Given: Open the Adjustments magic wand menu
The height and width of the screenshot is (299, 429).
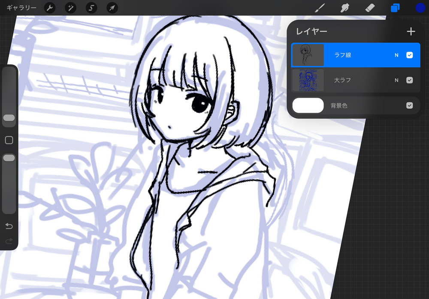Looking at the screenshot, I should coord(70,8).
